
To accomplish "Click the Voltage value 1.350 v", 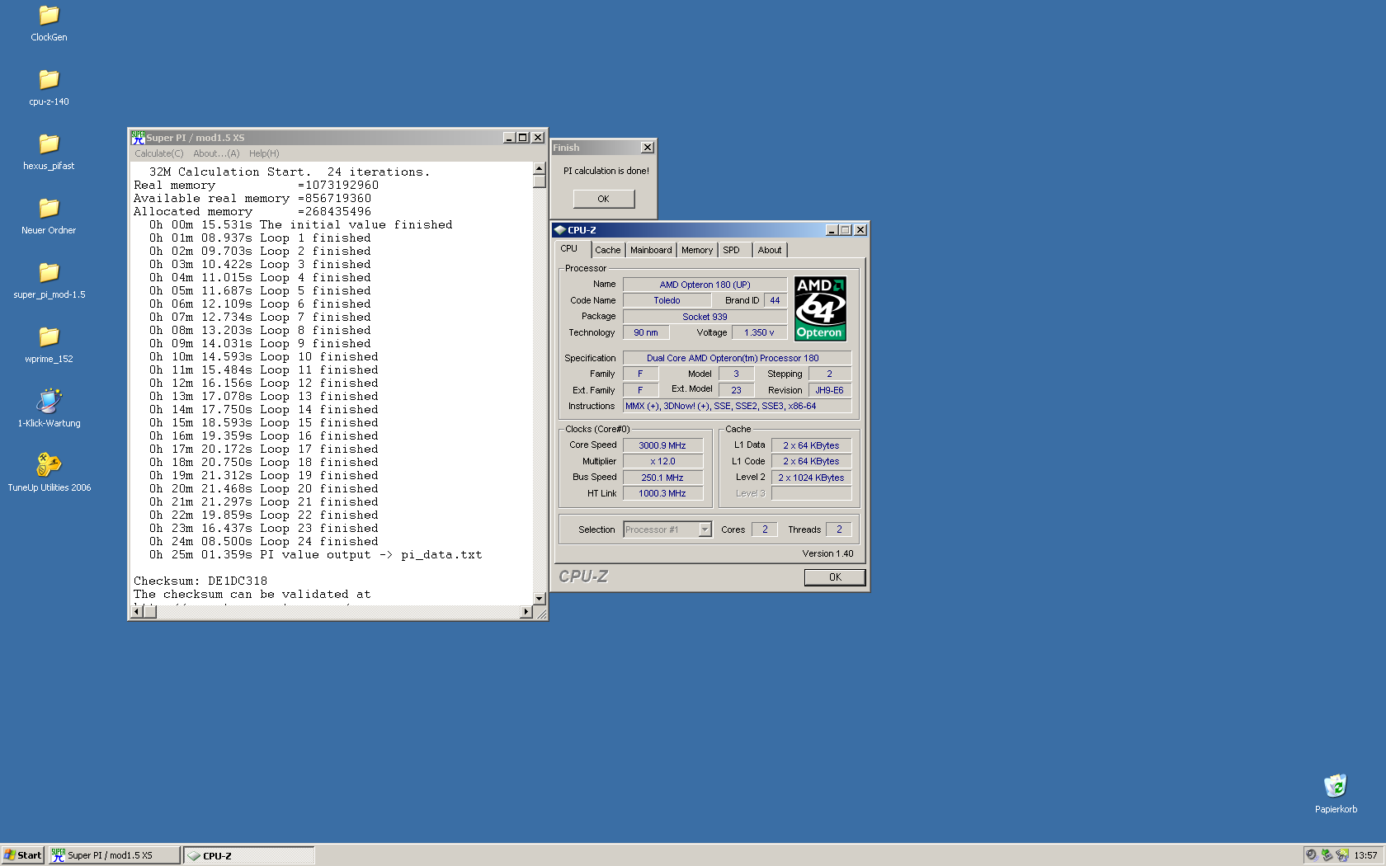I will (759, 332).
